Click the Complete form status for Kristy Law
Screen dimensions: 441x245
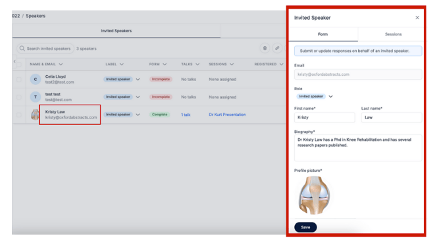coord(159,115)
